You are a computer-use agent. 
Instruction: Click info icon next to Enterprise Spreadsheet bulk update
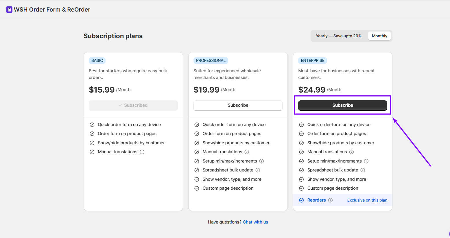tap(363, 170)
